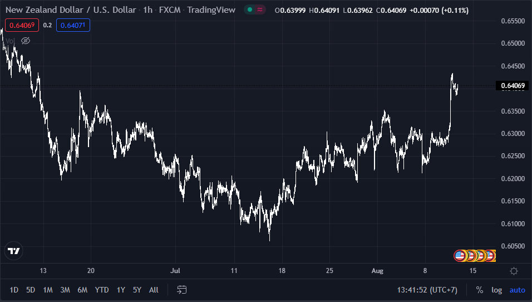Click the green market status dot
Viewport: 532px width, 302px height.
click(250, 10)
